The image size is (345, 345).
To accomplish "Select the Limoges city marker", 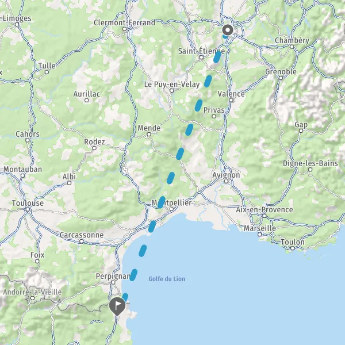I will pyautogui.click(x=17, y=24).
